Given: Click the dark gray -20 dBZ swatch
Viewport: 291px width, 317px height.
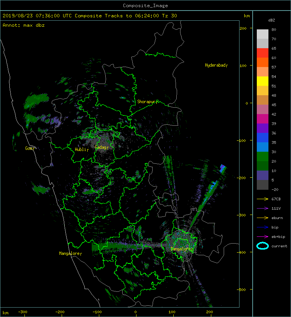Looking at the screenshot, I should (x=262, y=185).
